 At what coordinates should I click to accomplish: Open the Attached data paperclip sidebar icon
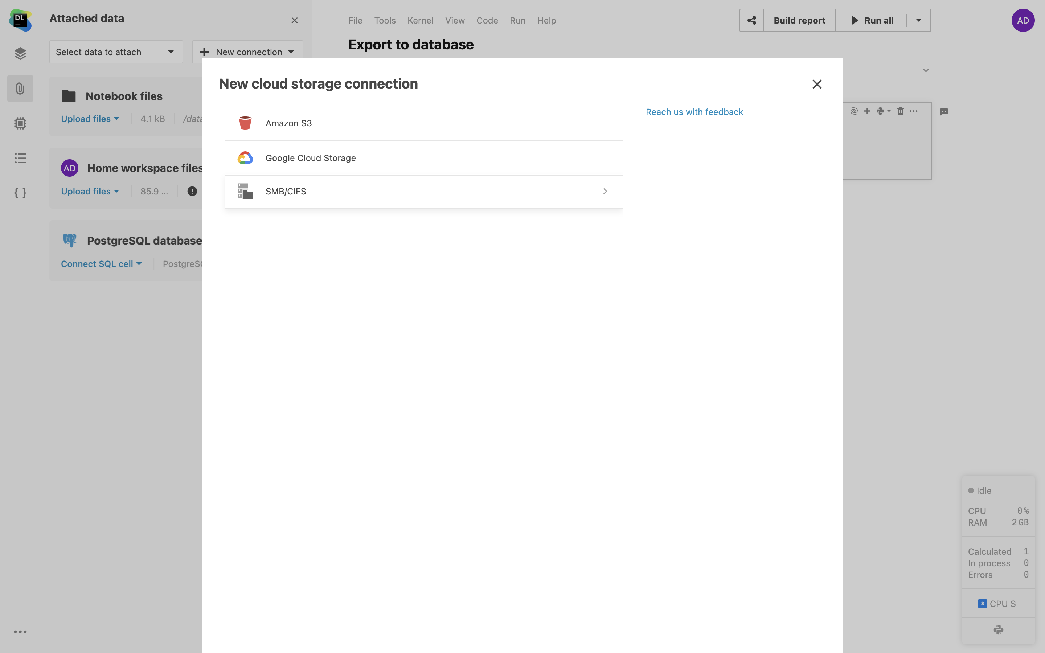click(x=20, y=89)
